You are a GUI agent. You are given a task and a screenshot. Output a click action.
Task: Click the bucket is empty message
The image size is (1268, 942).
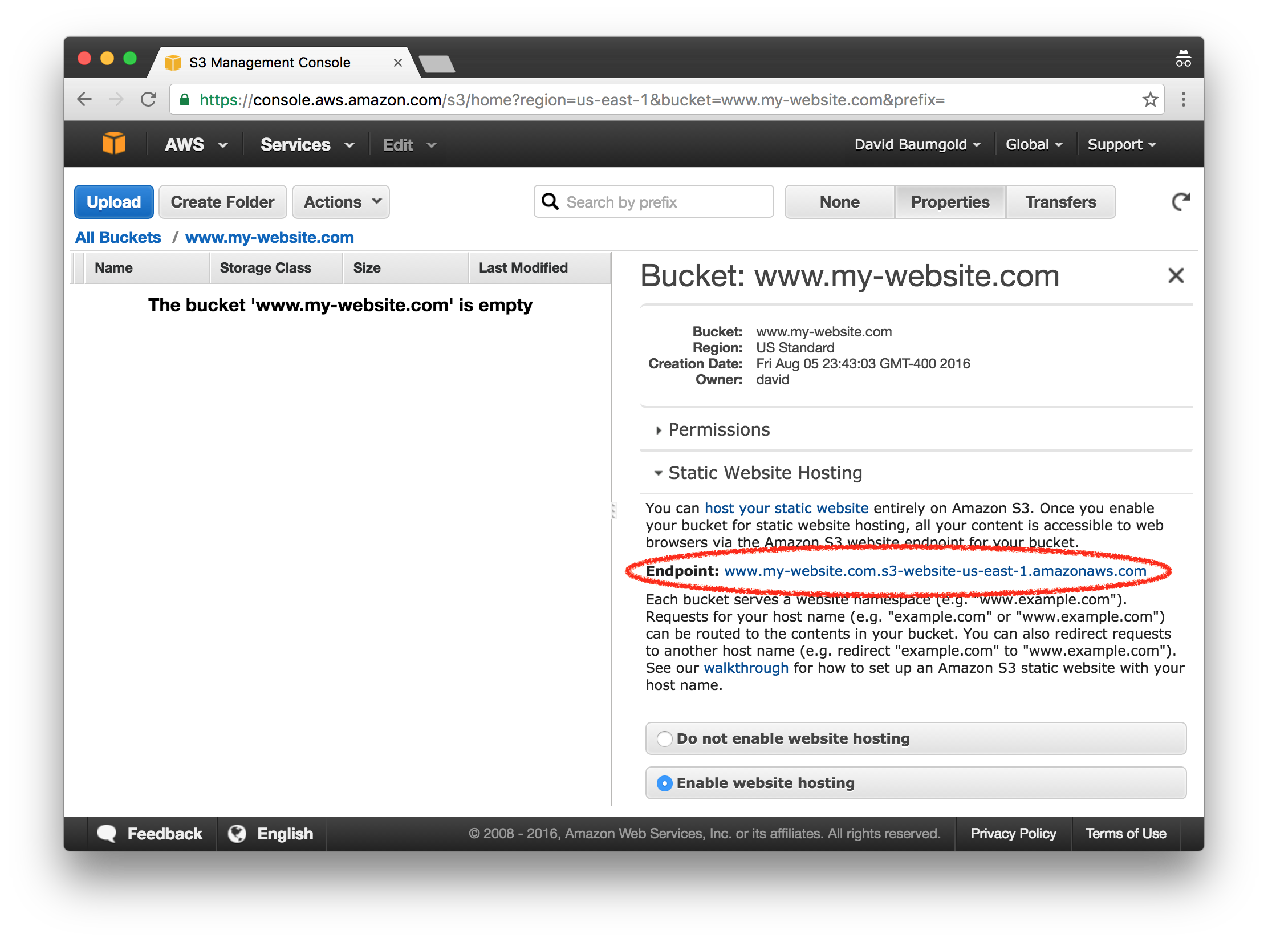click(x=340, y=306)
